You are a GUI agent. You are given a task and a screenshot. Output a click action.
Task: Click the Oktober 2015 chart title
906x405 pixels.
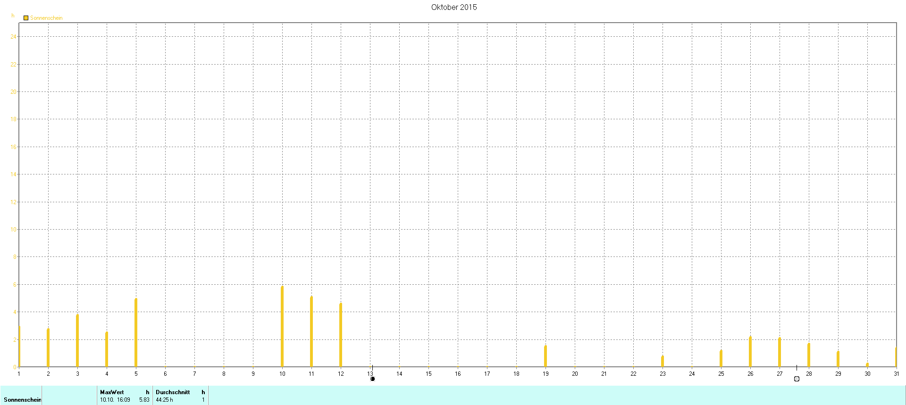tap(453, 7)
